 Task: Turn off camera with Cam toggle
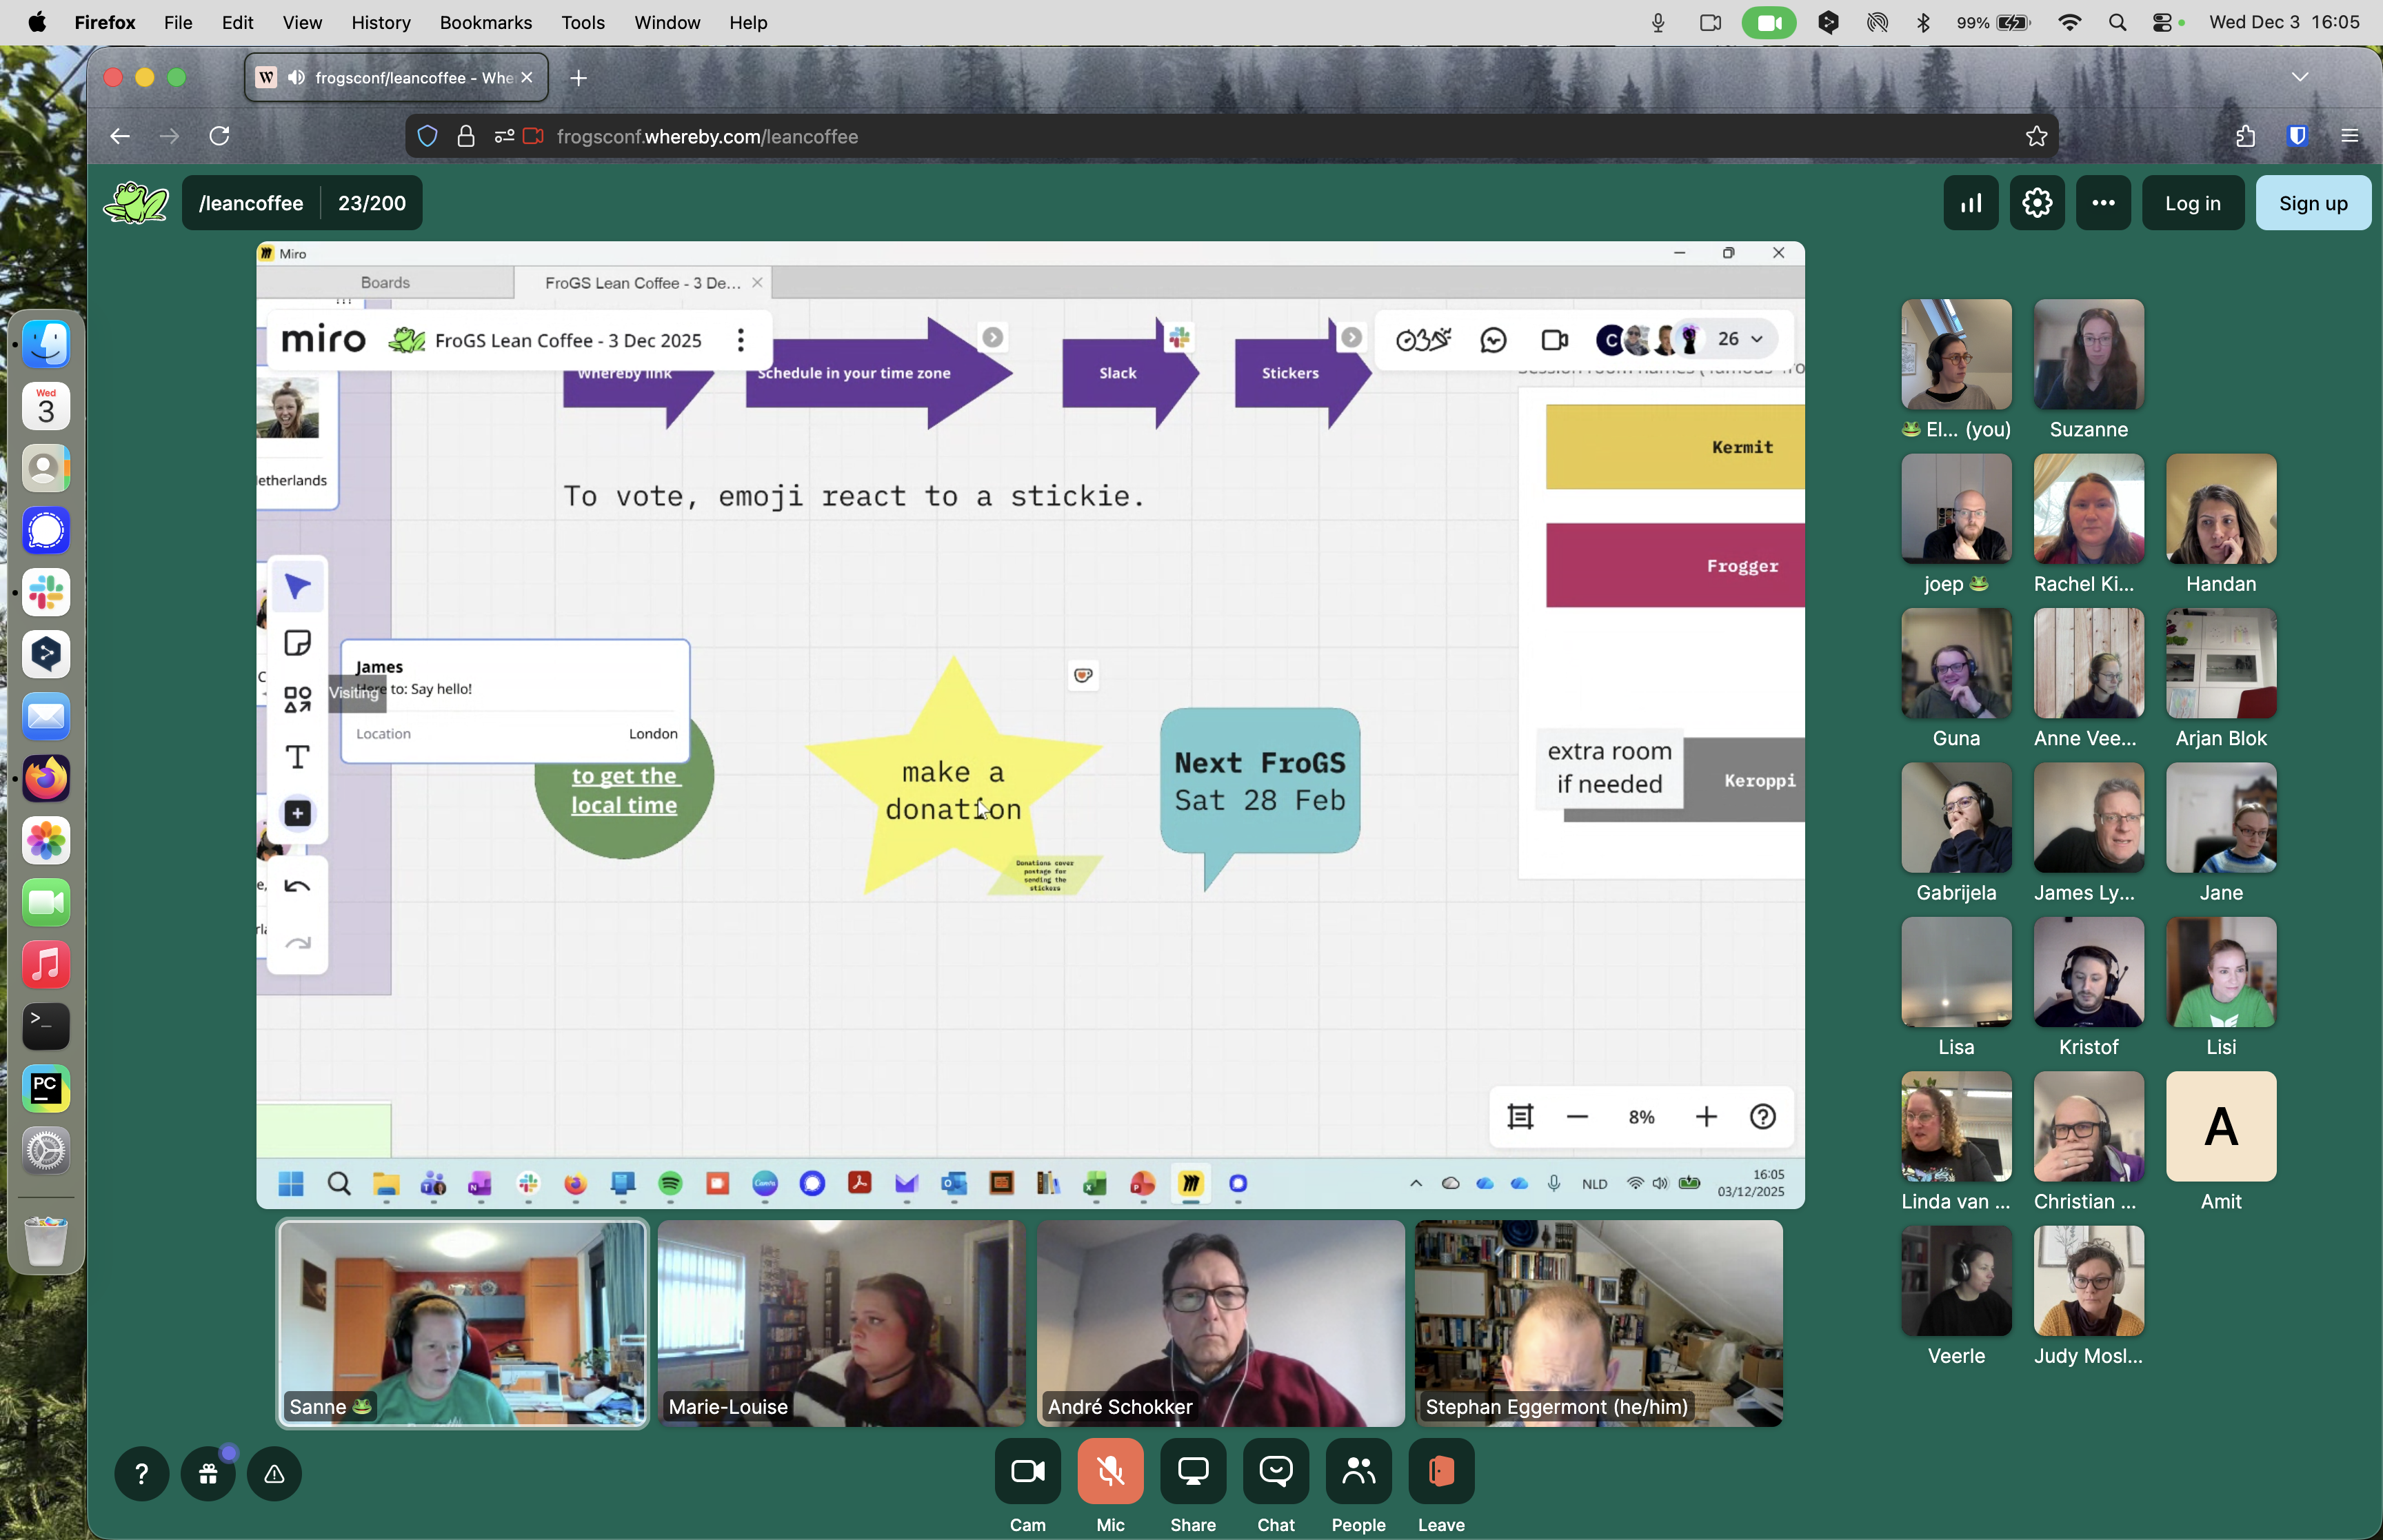pyautogui.click(x=1027, y=1471)
